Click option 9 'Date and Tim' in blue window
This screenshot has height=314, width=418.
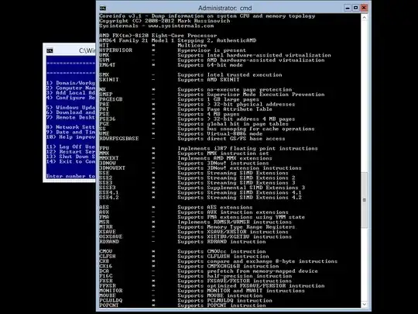tap(70, 132)
